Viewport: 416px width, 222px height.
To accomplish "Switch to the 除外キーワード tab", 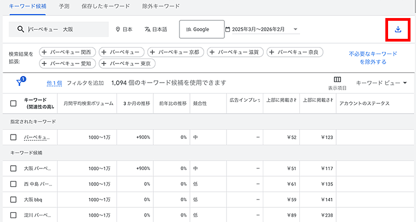I will point(161,6).
